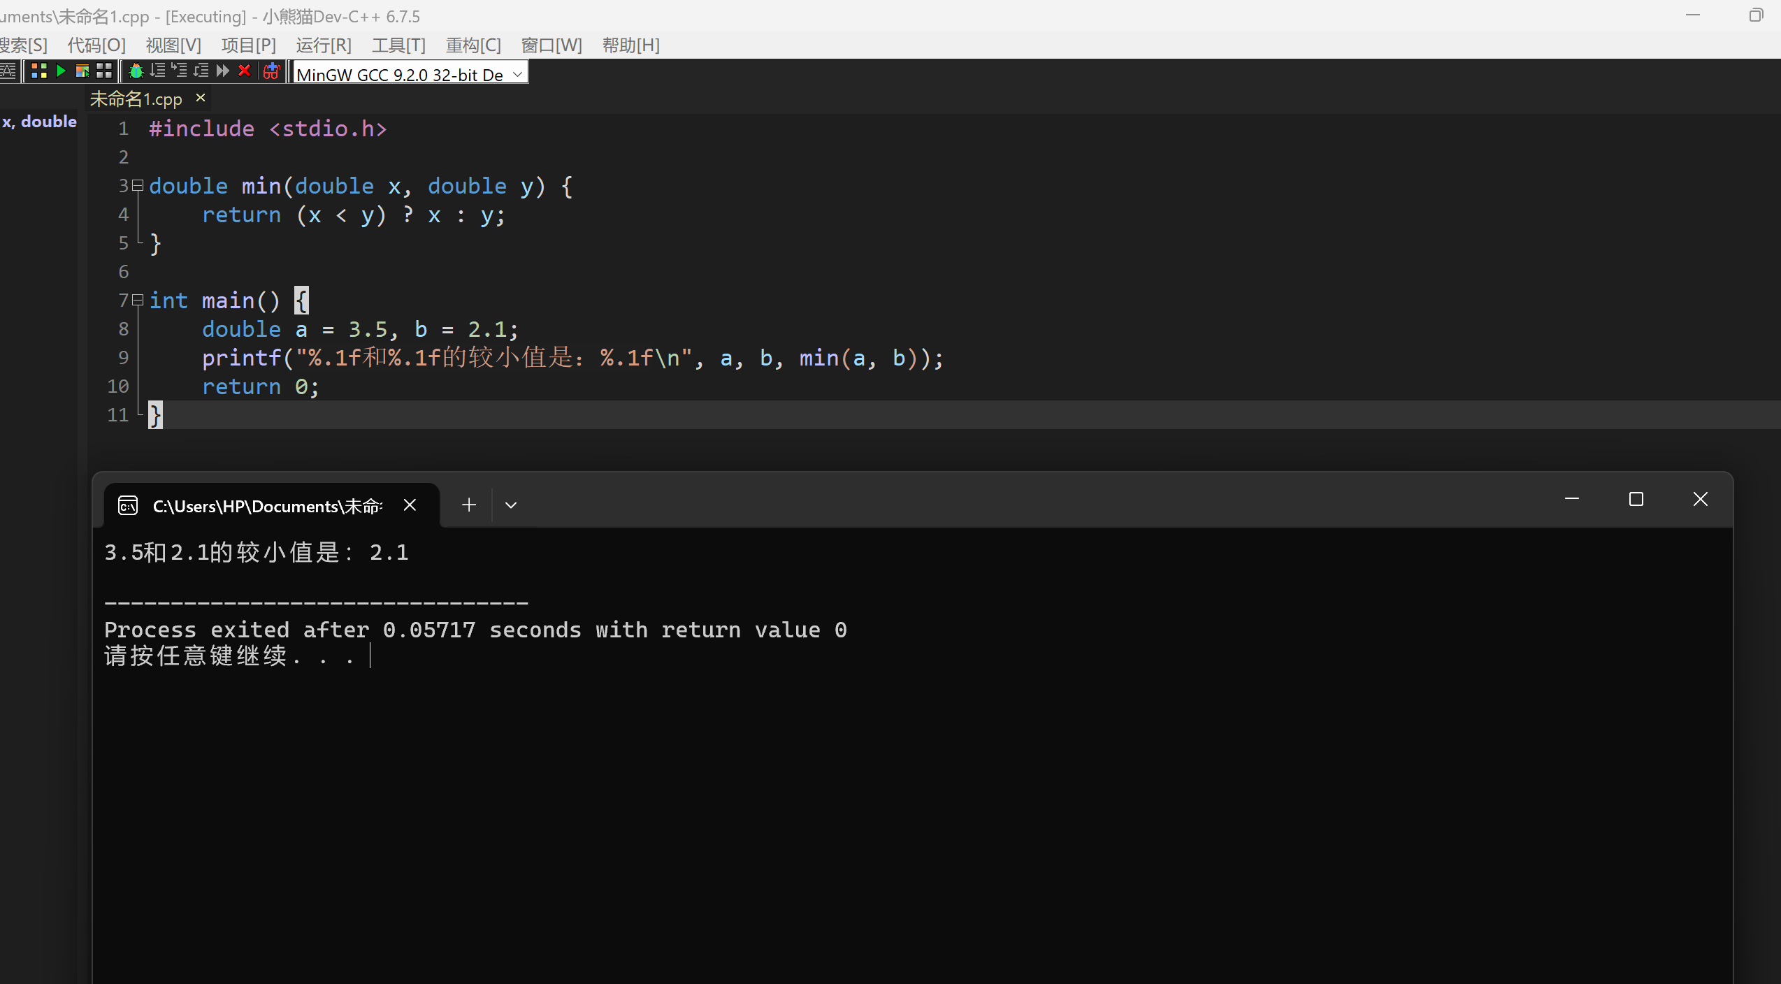Collapse the main function fold marker

point(138,301)
